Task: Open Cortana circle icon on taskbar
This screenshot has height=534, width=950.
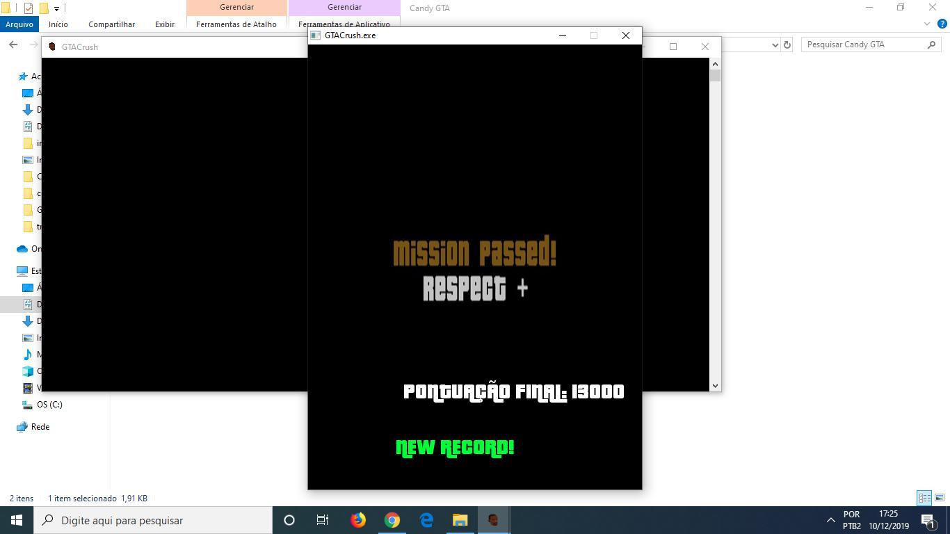Action: [289, 520]
